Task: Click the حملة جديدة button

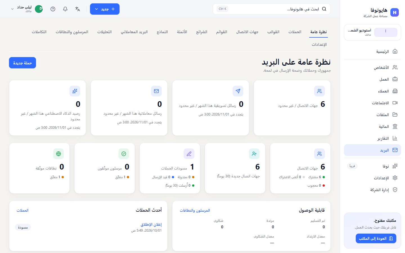Action: click(22, 63)
